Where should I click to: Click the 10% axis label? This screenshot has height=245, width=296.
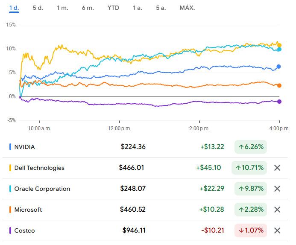(x=11, y=49)
